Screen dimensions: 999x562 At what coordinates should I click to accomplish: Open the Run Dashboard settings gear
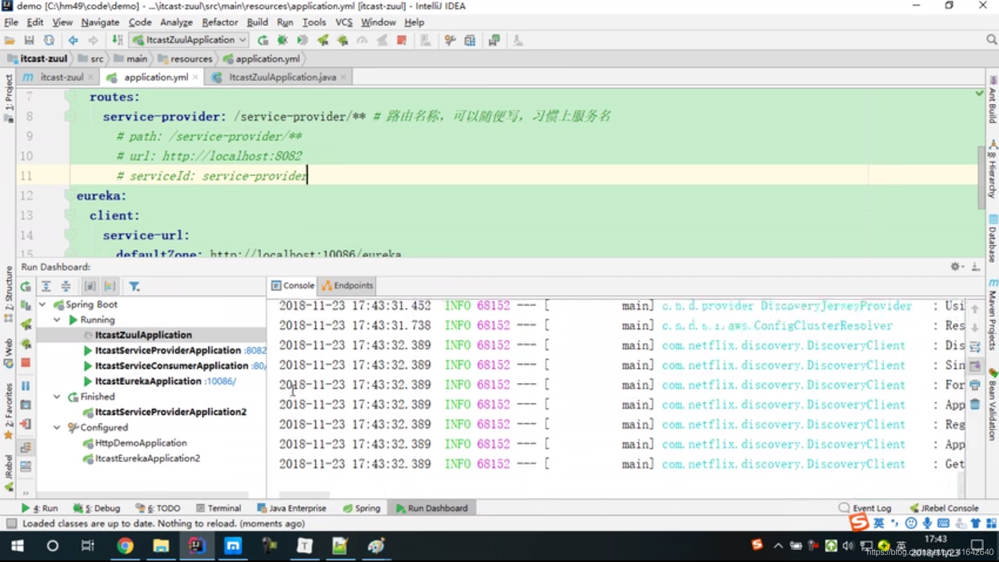956,266
